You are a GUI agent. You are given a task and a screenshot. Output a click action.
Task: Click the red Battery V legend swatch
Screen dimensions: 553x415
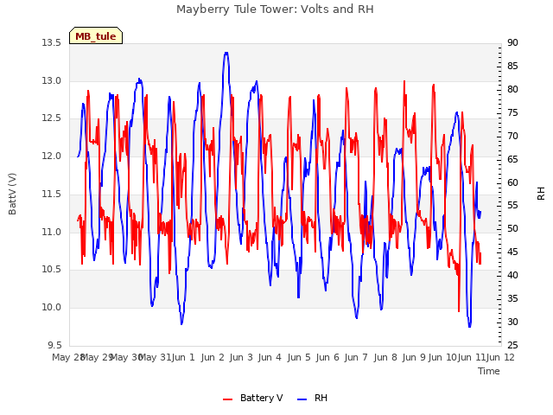[228, 399]
